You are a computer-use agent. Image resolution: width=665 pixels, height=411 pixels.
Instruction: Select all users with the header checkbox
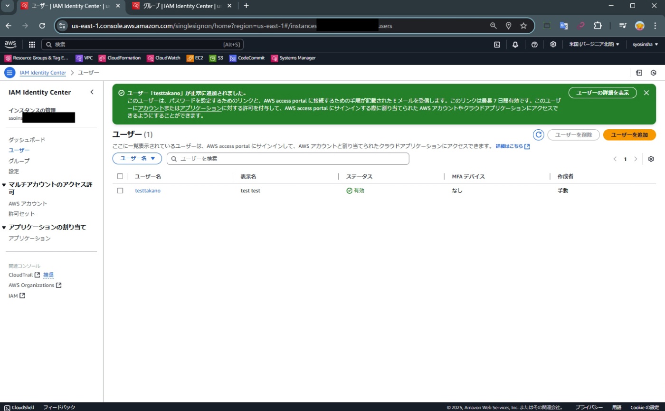[120, 176]
